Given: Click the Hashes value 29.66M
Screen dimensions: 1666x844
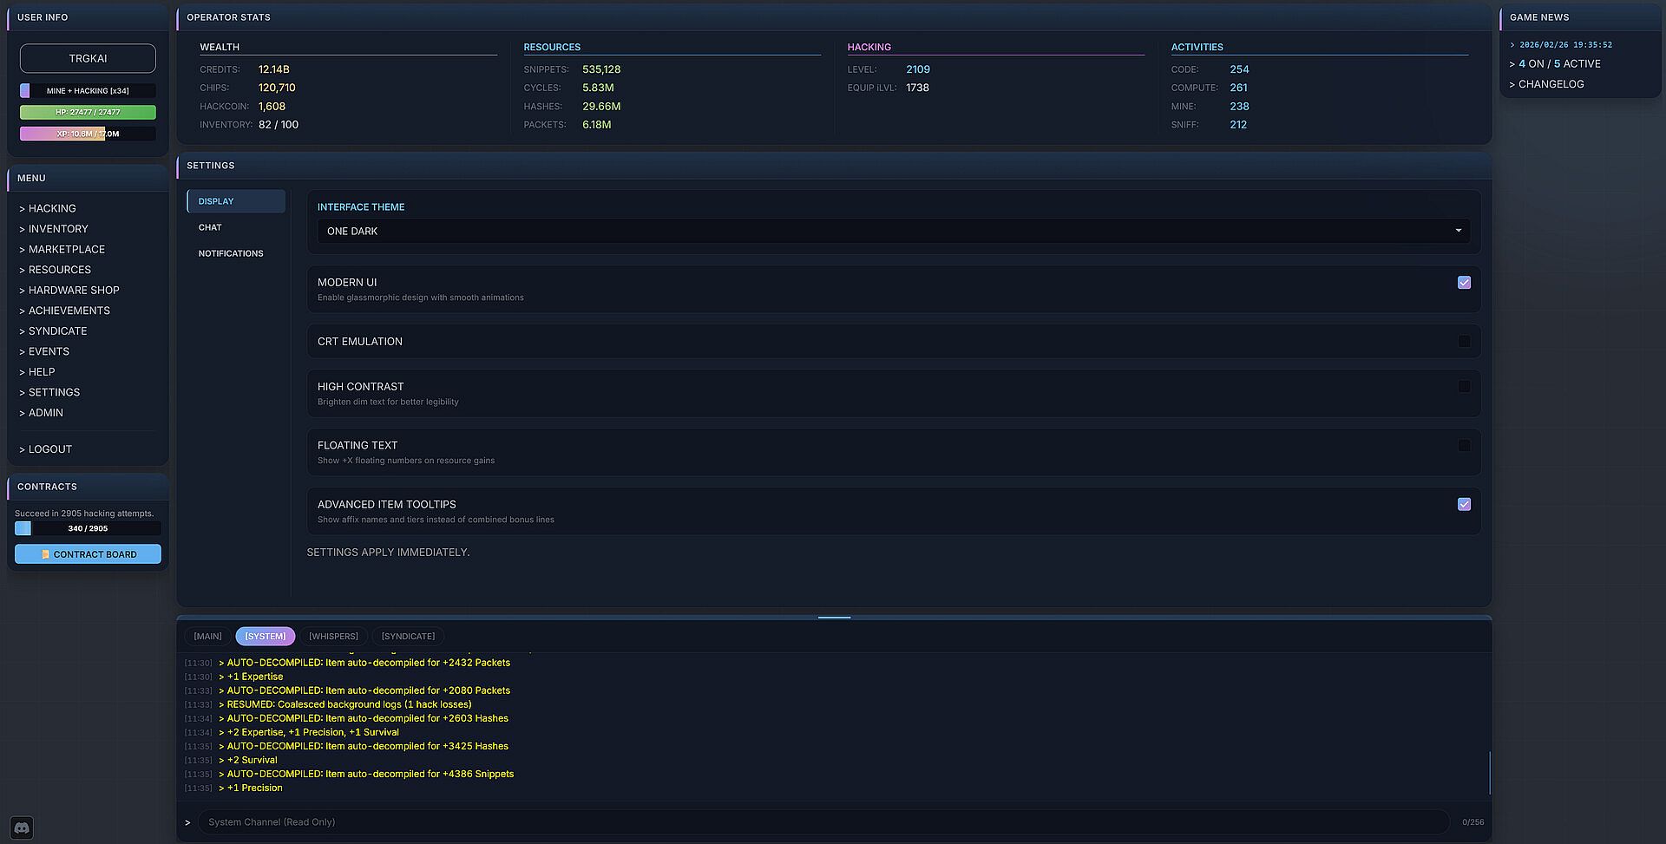Looking at the screenshot, I should 601,107.
